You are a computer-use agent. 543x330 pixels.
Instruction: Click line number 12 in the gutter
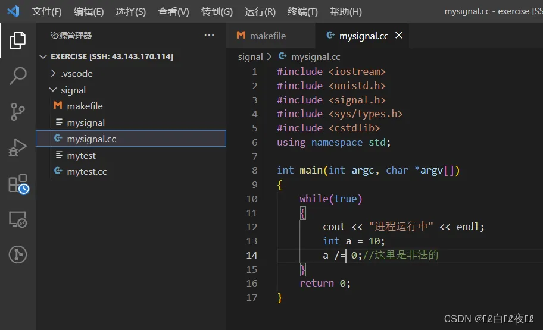[x=251, y=227]
